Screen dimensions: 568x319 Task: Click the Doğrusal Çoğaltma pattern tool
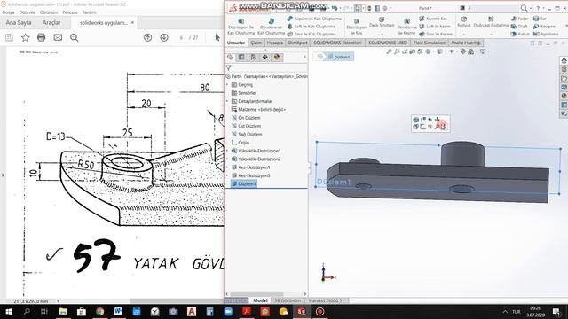(x=491, y=21)
